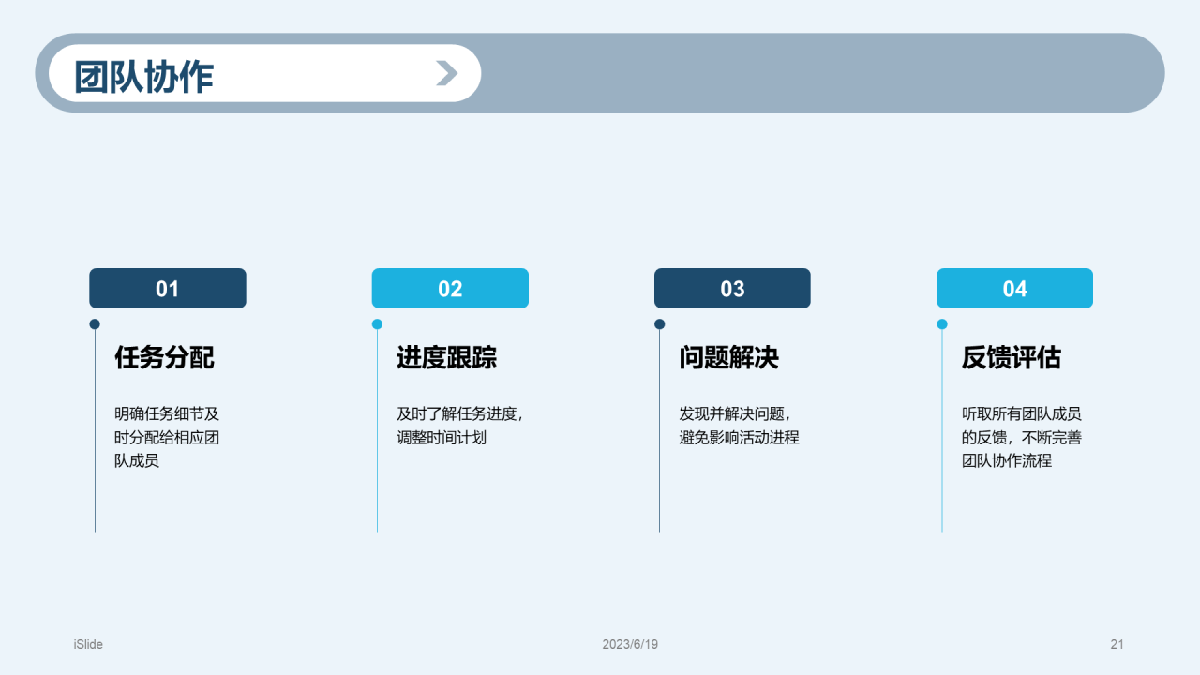The image size is (1200, 675).
Task: Select the dark blue 03 badge
Action: click(732, 289)
